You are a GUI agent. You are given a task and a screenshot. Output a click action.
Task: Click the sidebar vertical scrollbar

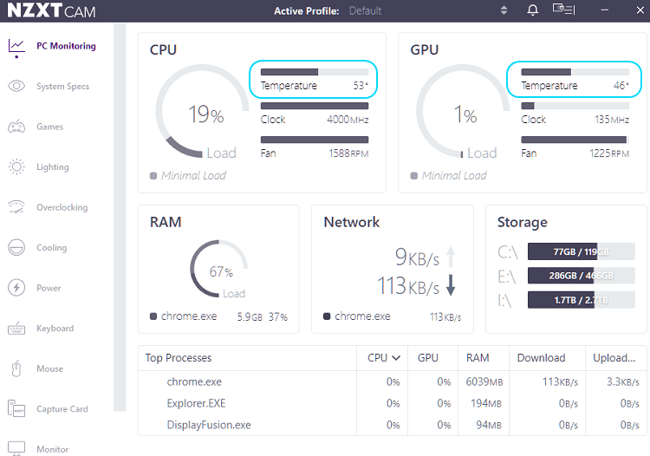click(120, 218)
